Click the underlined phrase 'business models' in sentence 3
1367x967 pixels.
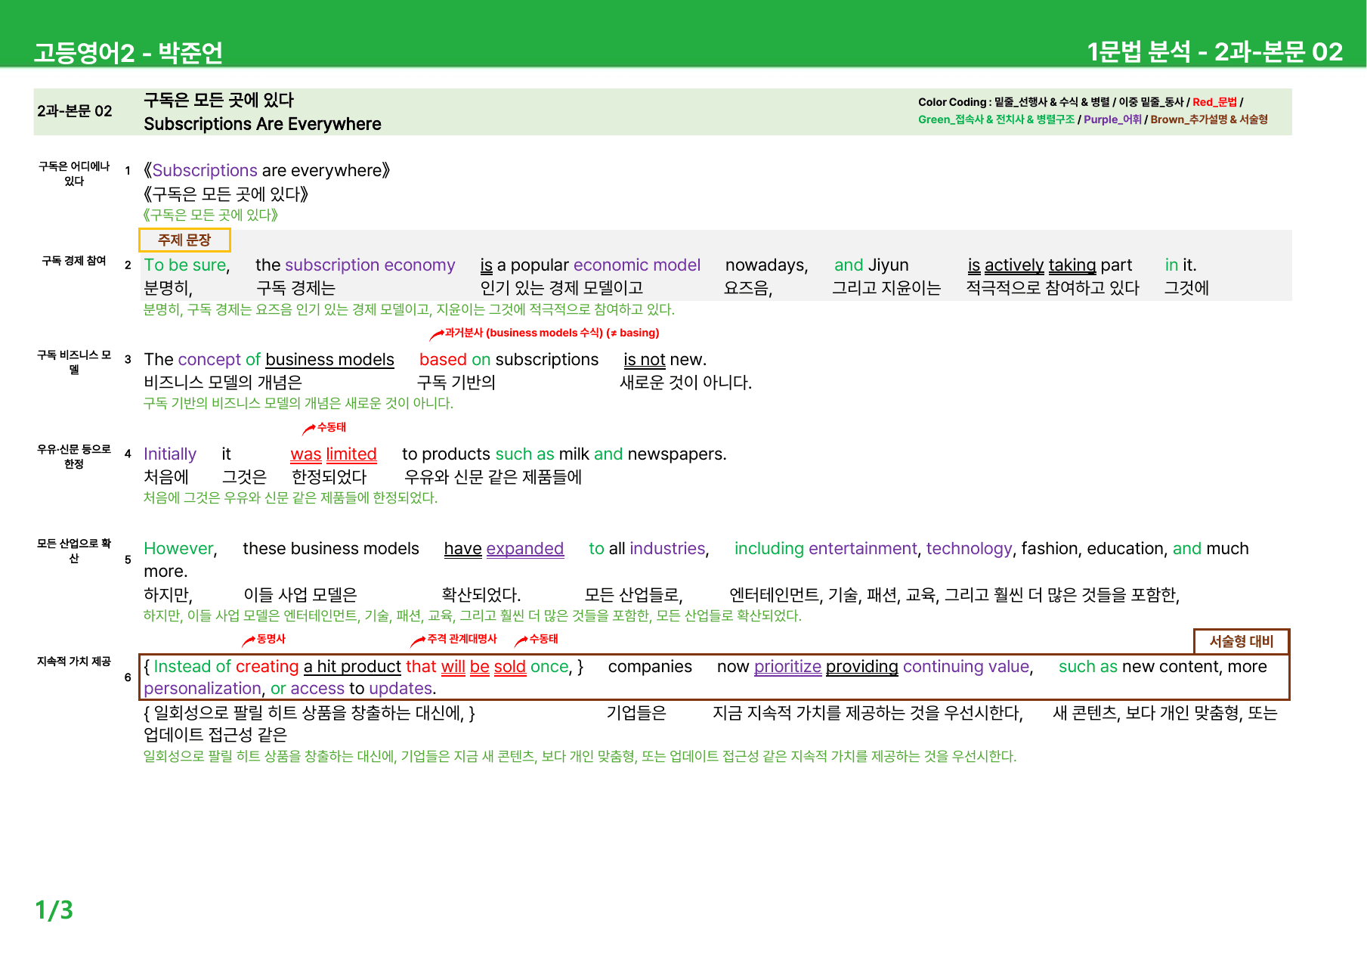pyautogui.click(x=330, y=360)
